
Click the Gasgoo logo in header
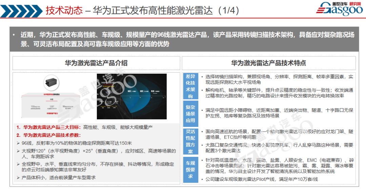340,8
